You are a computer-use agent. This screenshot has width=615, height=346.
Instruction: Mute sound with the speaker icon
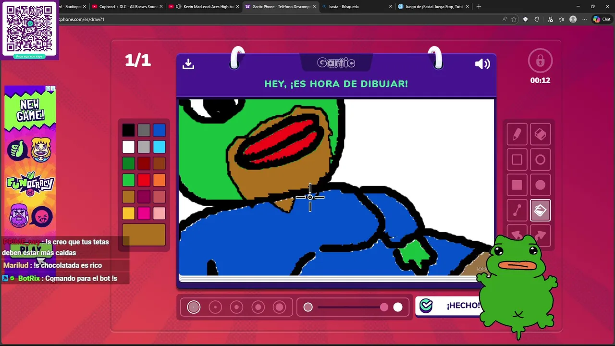pos(482,64)
